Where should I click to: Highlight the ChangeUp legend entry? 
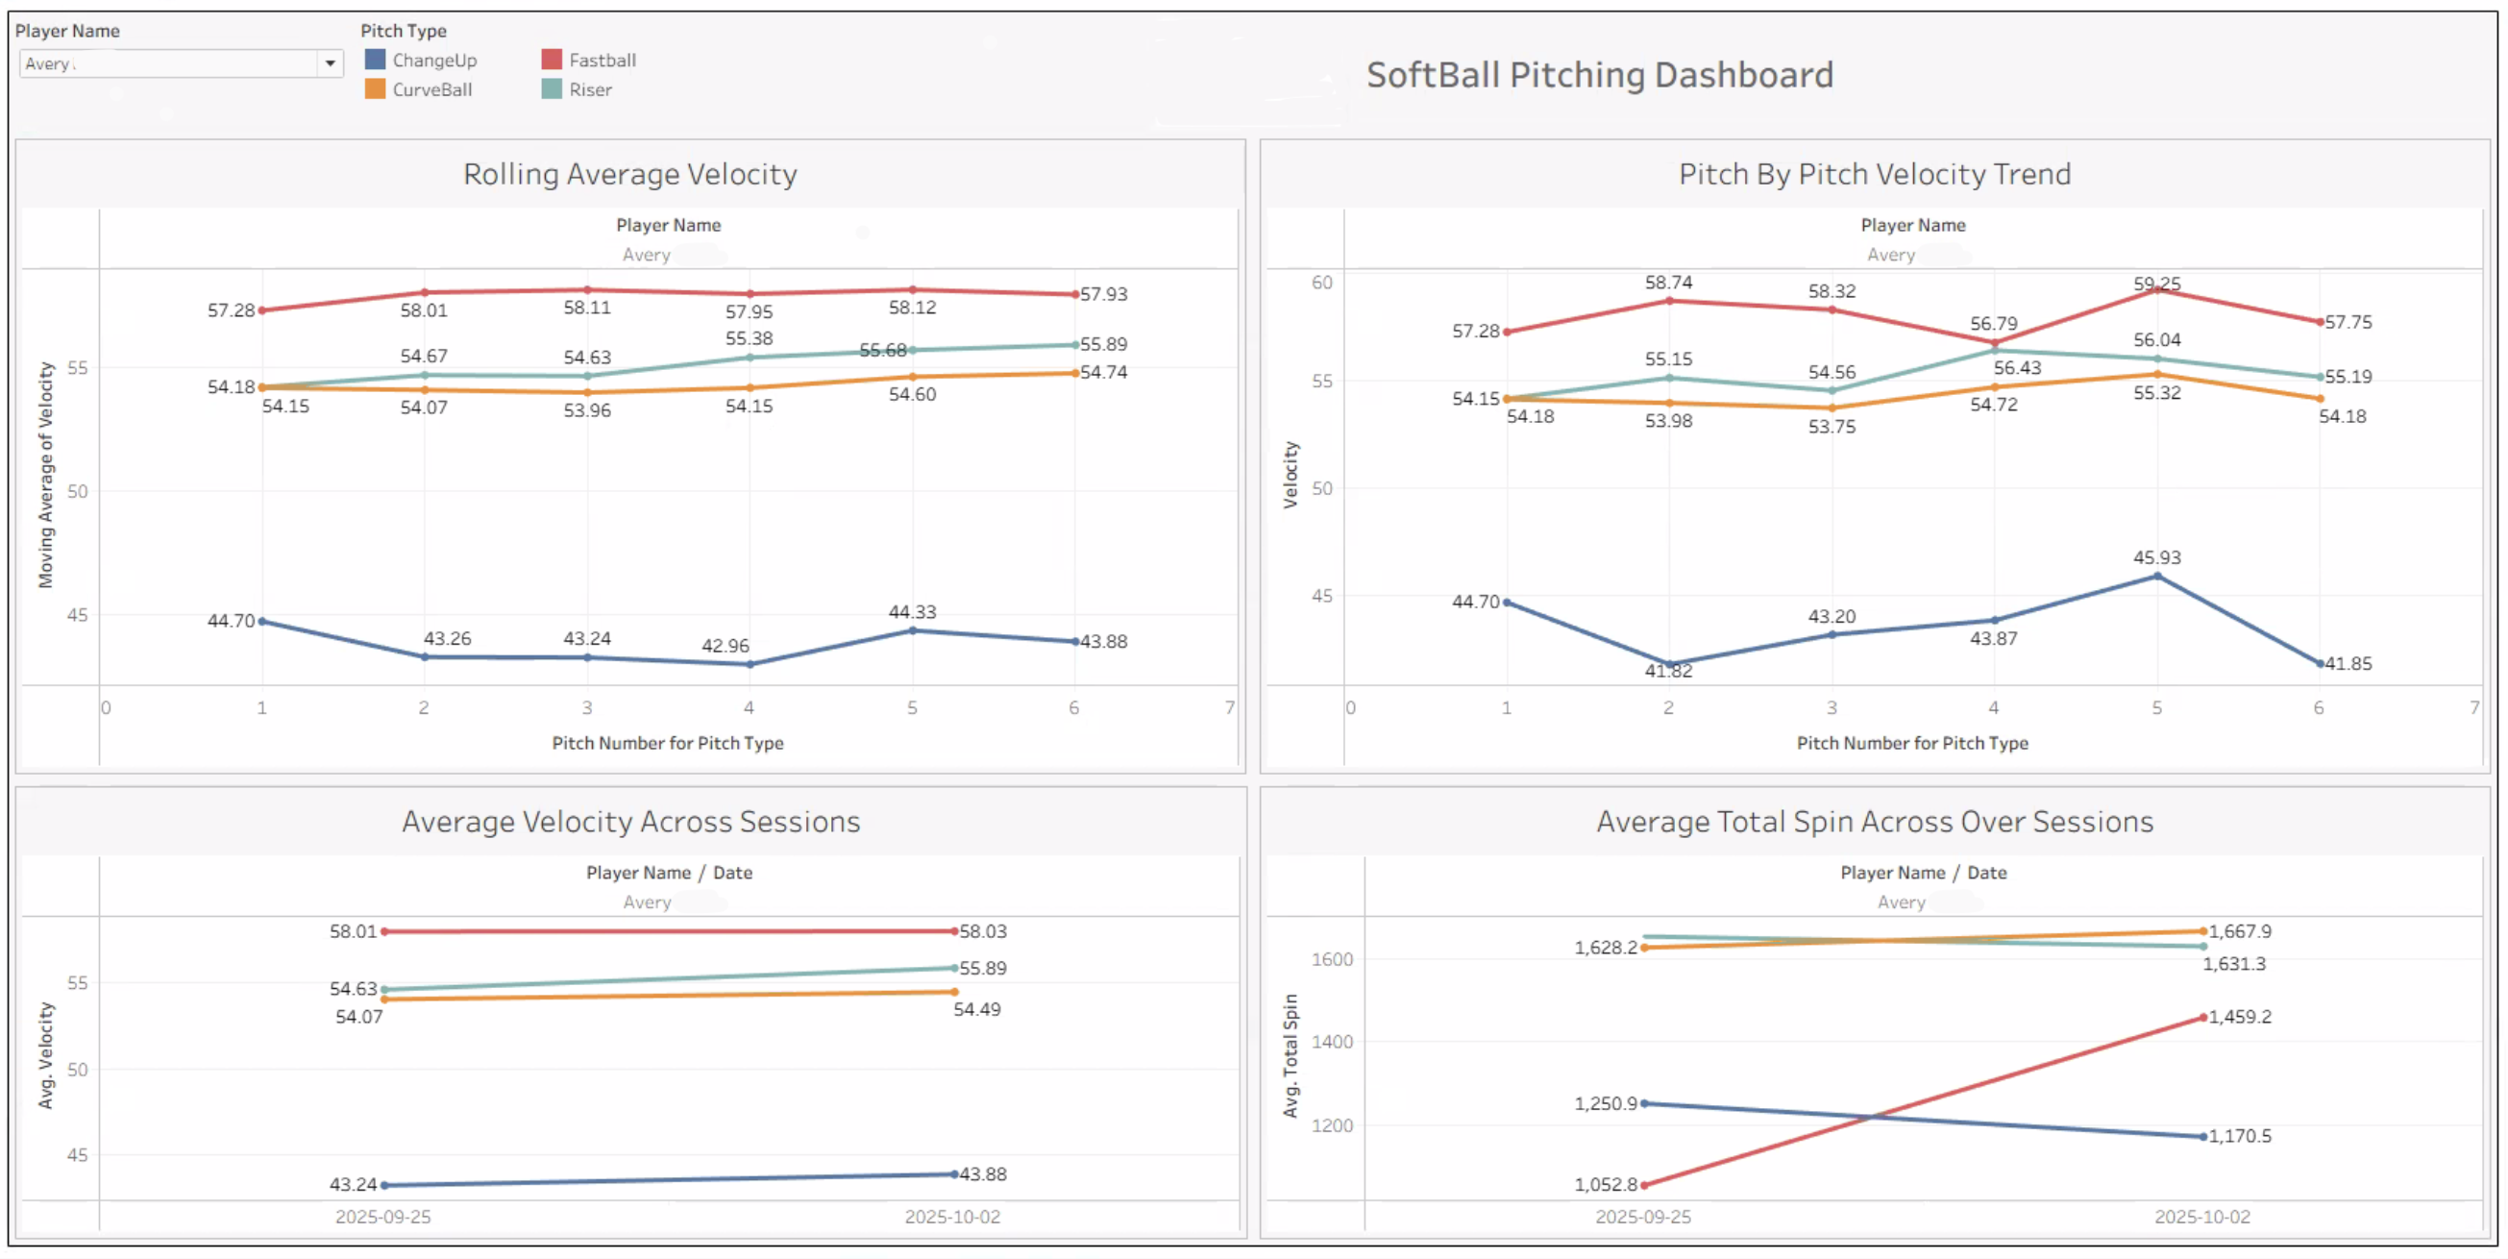pyautogui.click(x=434, y=60)
